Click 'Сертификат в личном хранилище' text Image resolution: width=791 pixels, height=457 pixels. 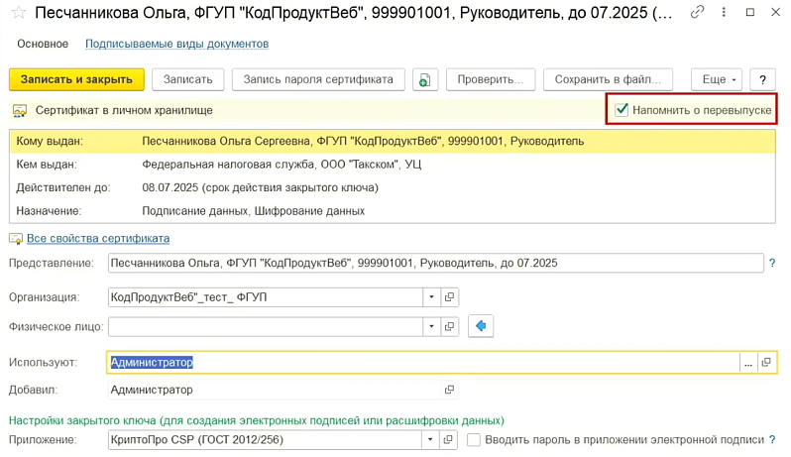pos(124,110)
